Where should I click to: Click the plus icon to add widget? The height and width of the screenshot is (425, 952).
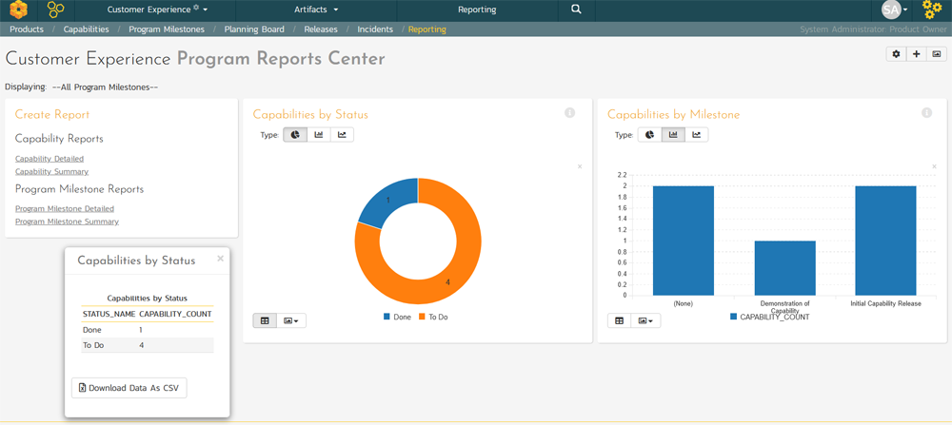click(916, 54)
